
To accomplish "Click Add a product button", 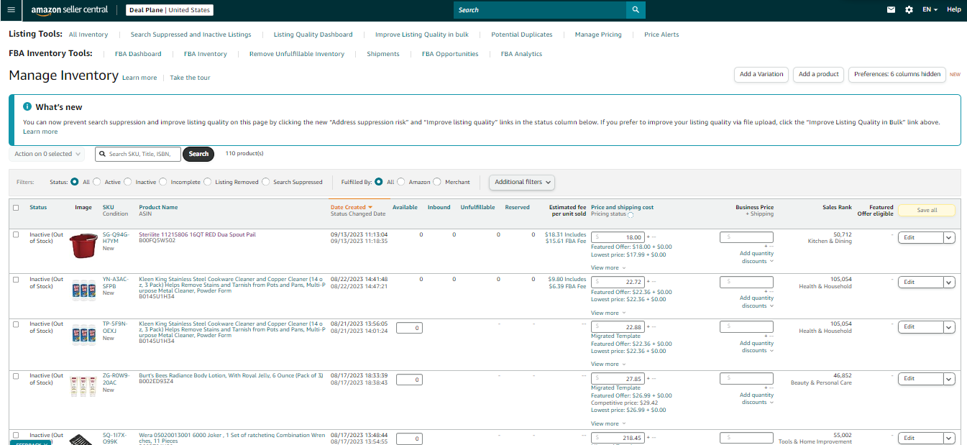I will click(x=819, y=74).
